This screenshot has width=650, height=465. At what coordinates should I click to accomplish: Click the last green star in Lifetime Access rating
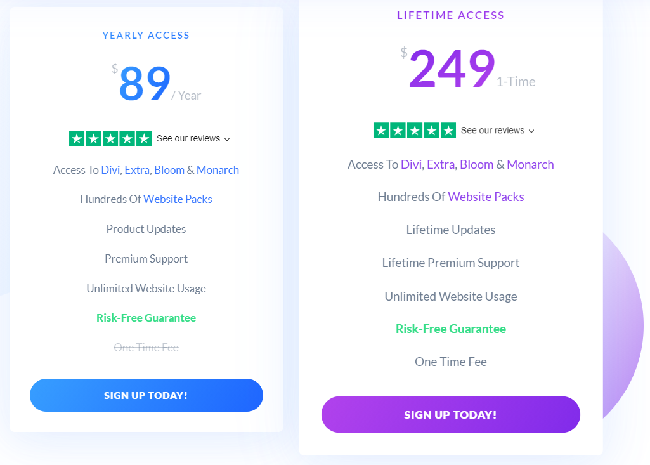coord(448,131)
